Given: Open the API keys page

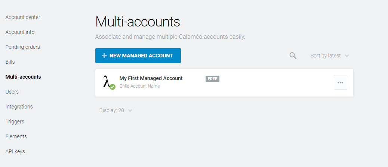Looking at the screenshot, I should (x=15, y=151).
